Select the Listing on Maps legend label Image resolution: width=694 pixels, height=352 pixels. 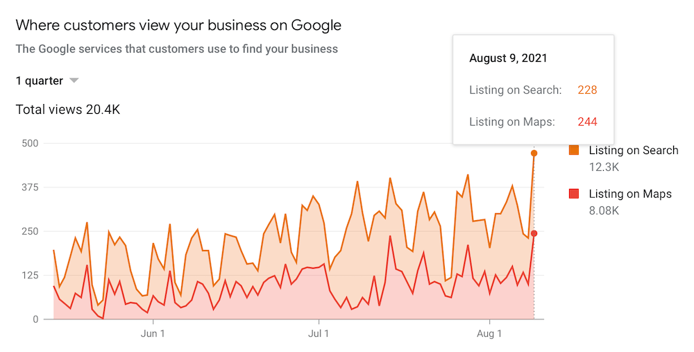coord(630,194)
